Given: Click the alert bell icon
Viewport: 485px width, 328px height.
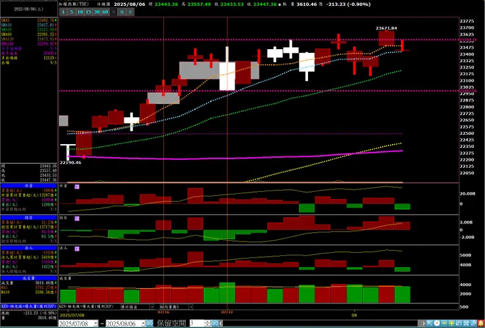Looking at the screenshot, I should click(480, 323).
